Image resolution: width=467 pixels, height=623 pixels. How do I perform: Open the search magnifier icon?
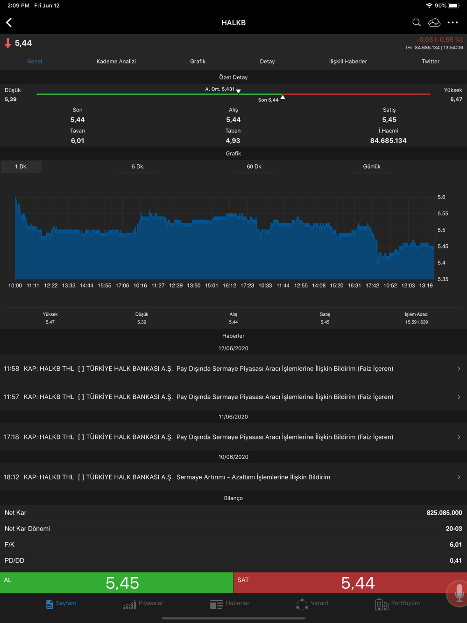click(417, 22)
